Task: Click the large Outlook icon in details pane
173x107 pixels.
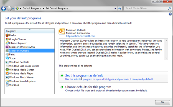Action: click(62, 31)
